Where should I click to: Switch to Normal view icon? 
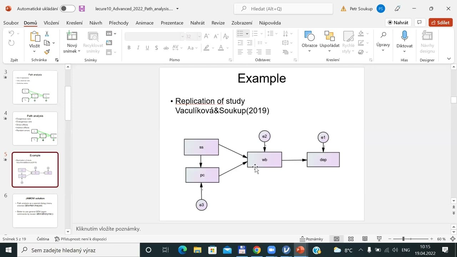click(x=336, y=239)
